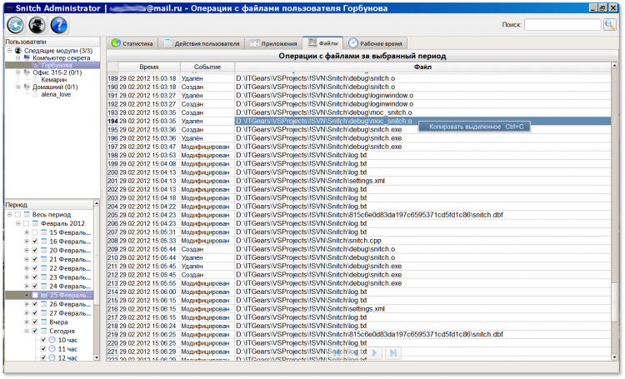This screenshot has height=379, width=625.
Task: Collapse the Сегодня node
Action: click(27, 332)
